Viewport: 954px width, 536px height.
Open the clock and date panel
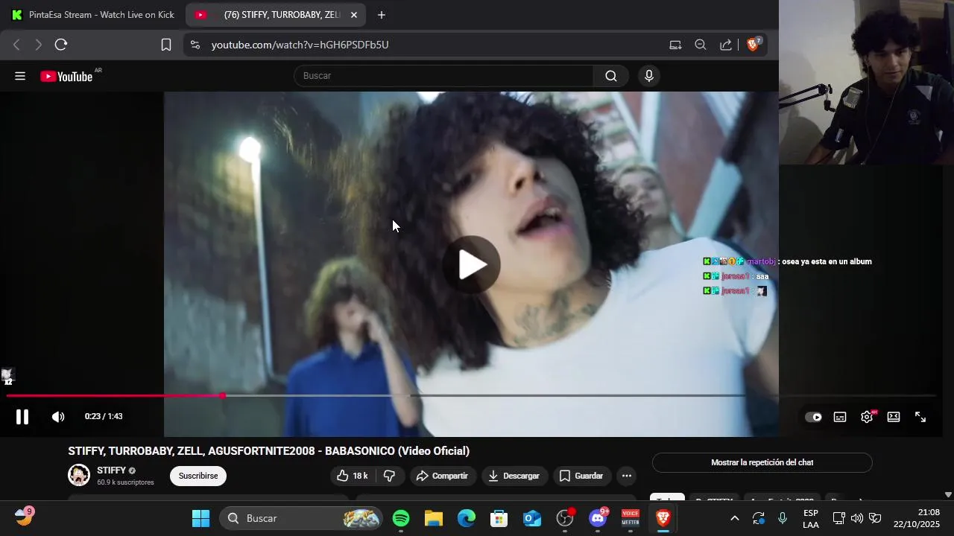[917, 518]
